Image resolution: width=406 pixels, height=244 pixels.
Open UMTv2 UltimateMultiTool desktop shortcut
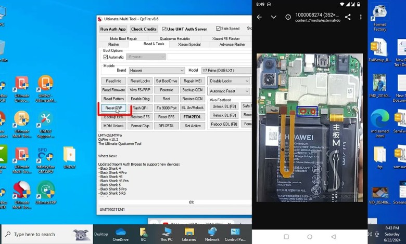[45, 89]
